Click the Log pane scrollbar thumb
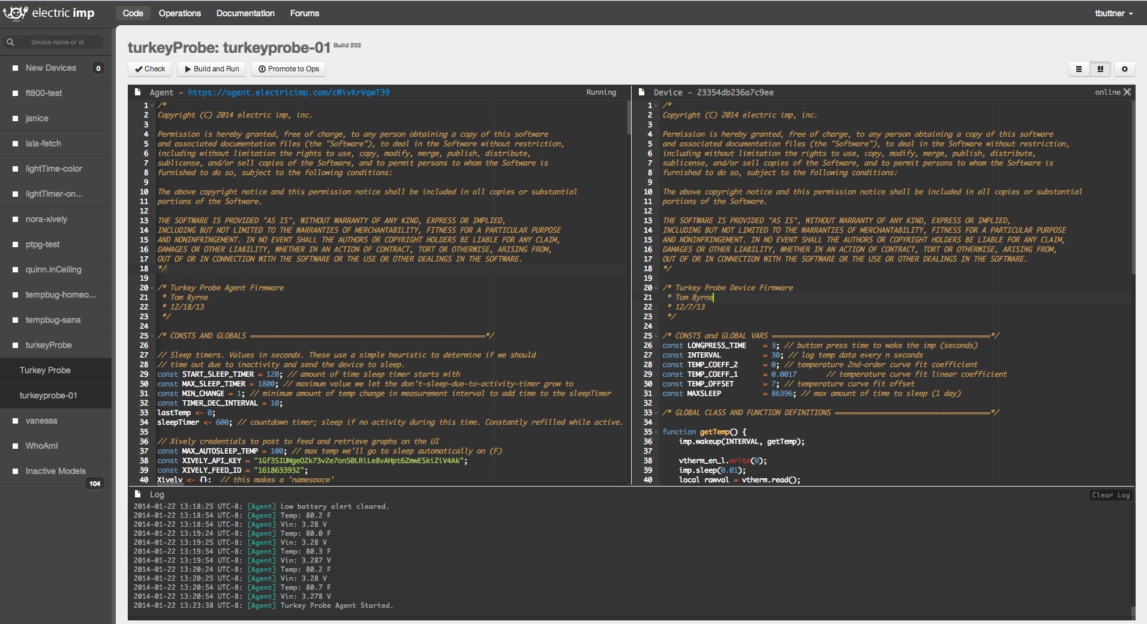Image resolution: width=1147 pixels, height=624 pixels. coord(1133,613)
